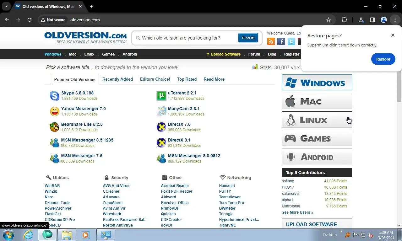Open the Register link

point(292,54)
